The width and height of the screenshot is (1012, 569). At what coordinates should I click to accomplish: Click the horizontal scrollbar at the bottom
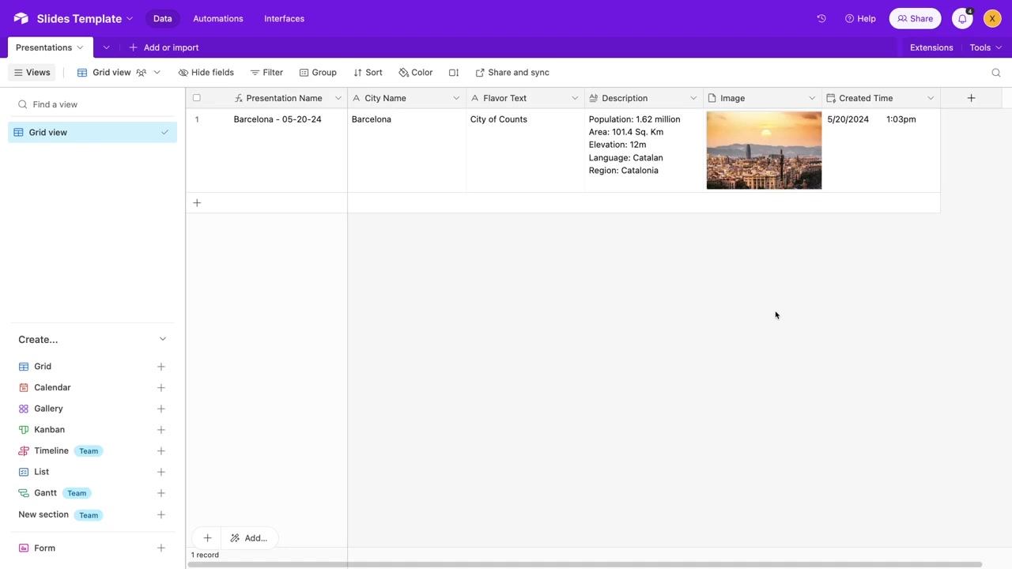coord(583,564)
